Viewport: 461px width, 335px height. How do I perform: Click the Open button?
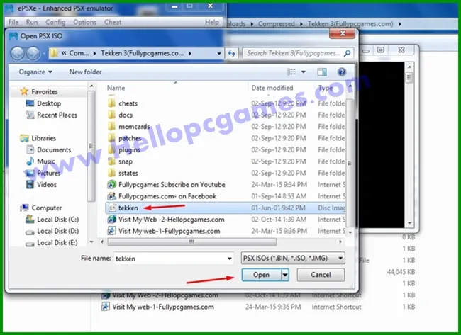(x=260, y=274)
